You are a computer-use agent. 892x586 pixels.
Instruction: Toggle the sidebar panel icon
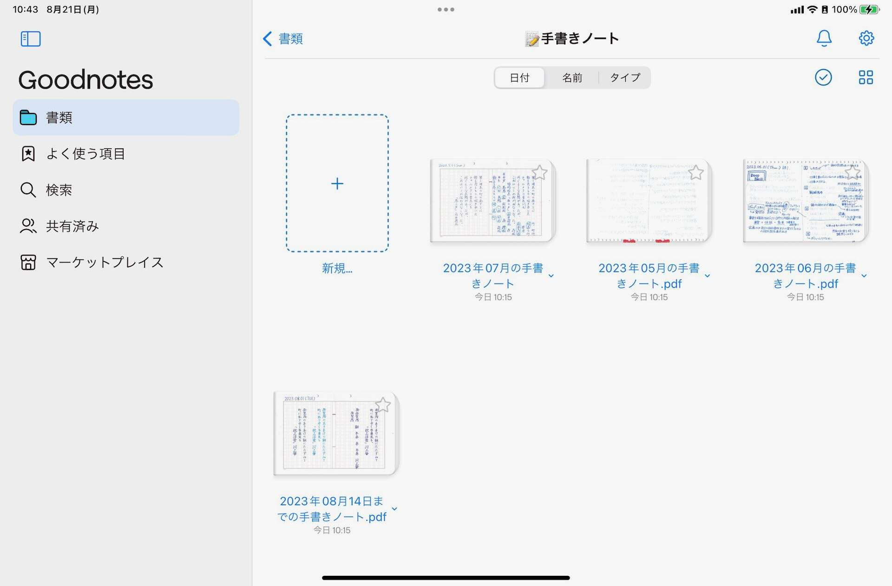[31, 39]
